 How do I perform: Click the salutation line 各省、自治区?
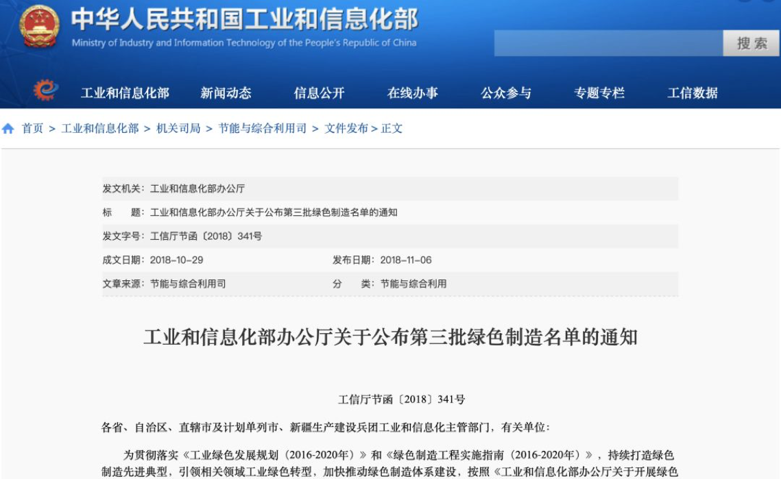325,427
